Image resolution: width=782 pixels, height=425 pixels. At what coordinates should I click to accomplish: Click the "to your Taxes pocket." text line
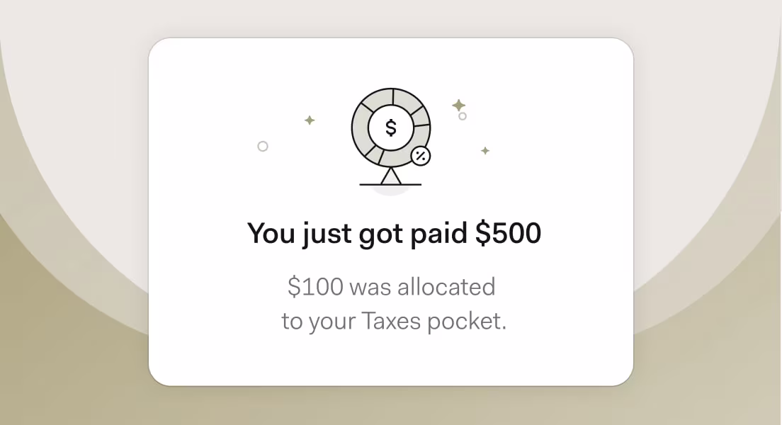[394, 321]
